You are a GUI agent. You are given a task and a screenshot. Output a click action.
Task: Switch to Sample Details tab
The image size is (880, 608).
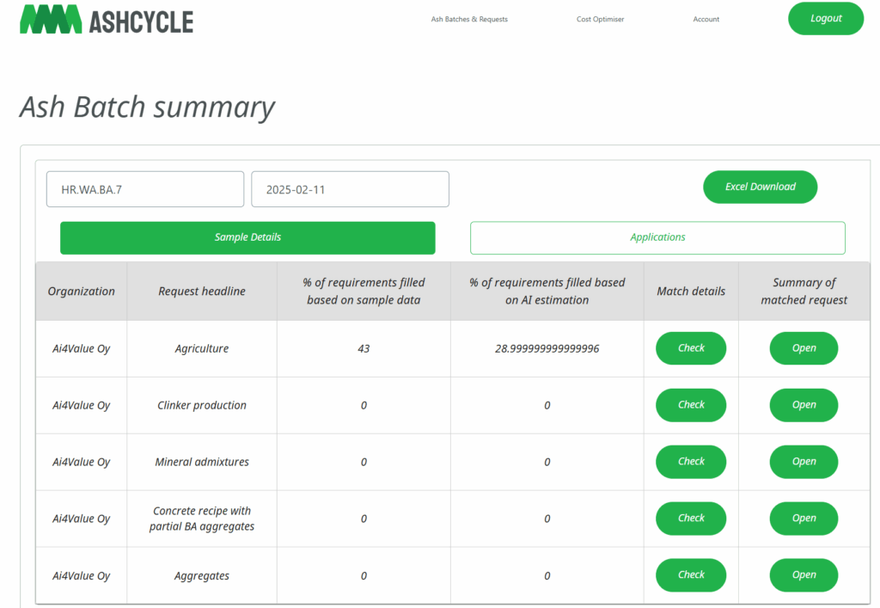tap(247, 237)
